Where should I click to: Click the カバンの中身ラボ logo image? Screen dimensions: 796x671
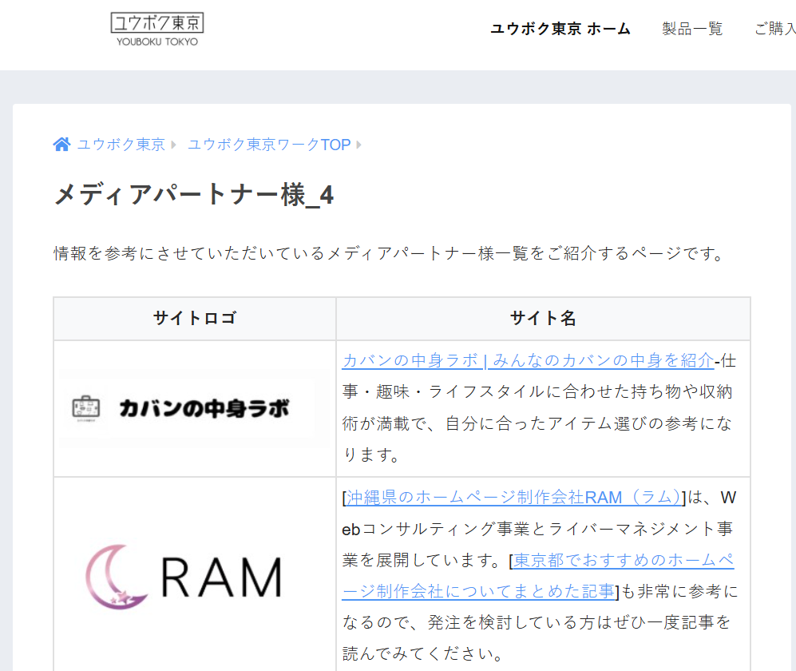click(194, 408)
